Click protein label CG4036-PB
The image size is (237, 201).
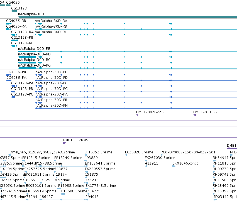pyautogui.click(x=16, y=72)
